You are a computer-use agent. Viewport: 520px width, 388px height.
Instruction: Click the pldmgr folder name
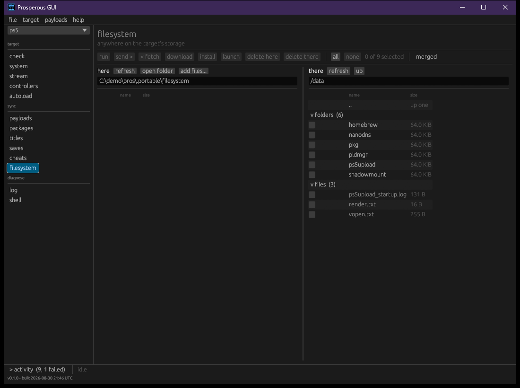coord(358,155)
